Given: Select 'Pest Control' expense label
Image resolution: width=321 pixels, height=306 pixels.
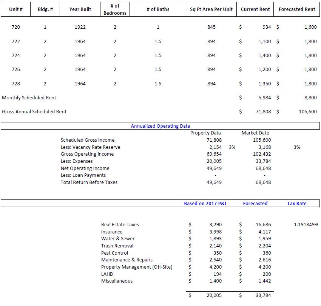Looking at the screenshot, I should coord(114,253).
